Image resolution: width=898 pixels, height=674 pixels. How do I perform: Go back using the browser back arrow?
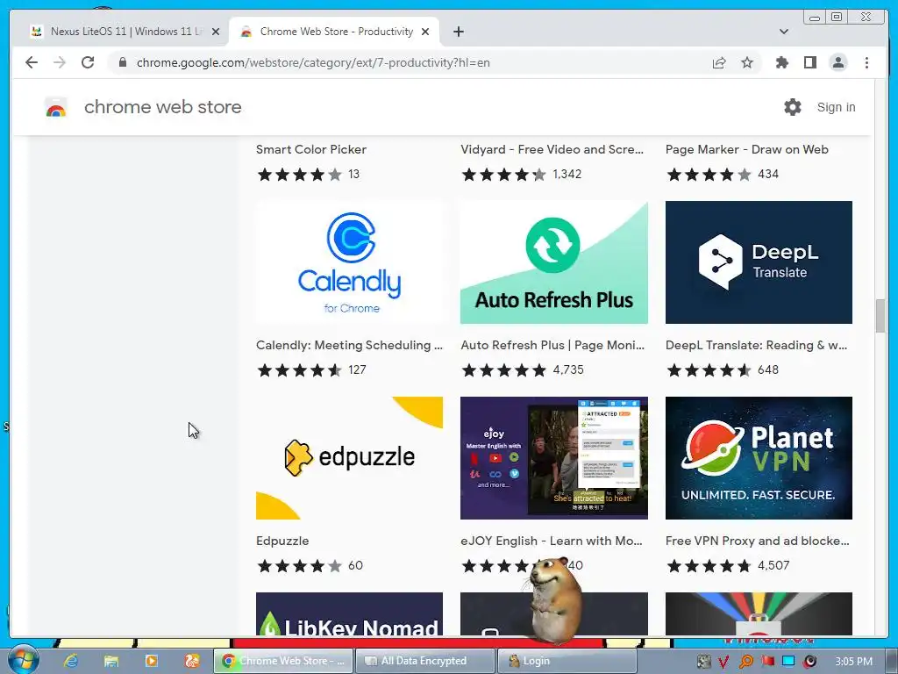(x=32, y=62)
